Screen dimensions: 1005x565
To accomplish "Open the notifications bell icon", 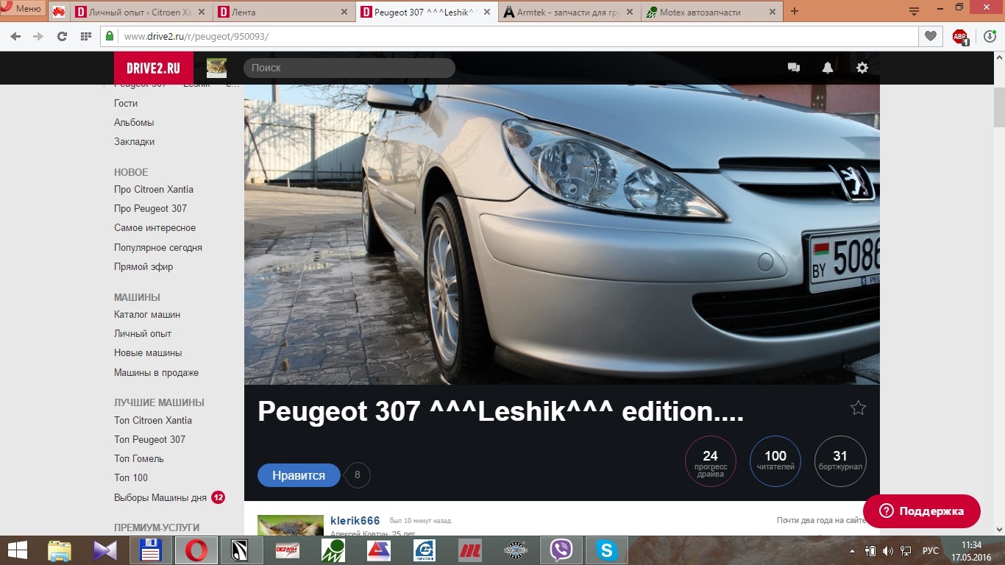I will pos(828,68).
